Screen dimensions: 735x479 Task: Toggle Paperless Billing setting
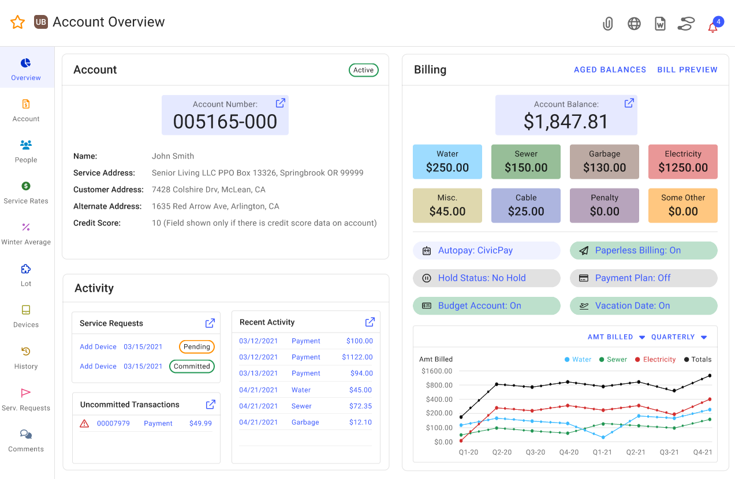(643, 251)
